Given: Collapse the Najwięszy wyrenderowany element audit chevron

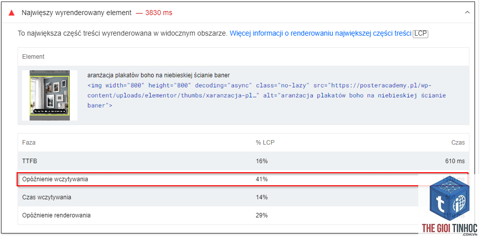Looking at the screenshot, I should (x=467, y=13).
